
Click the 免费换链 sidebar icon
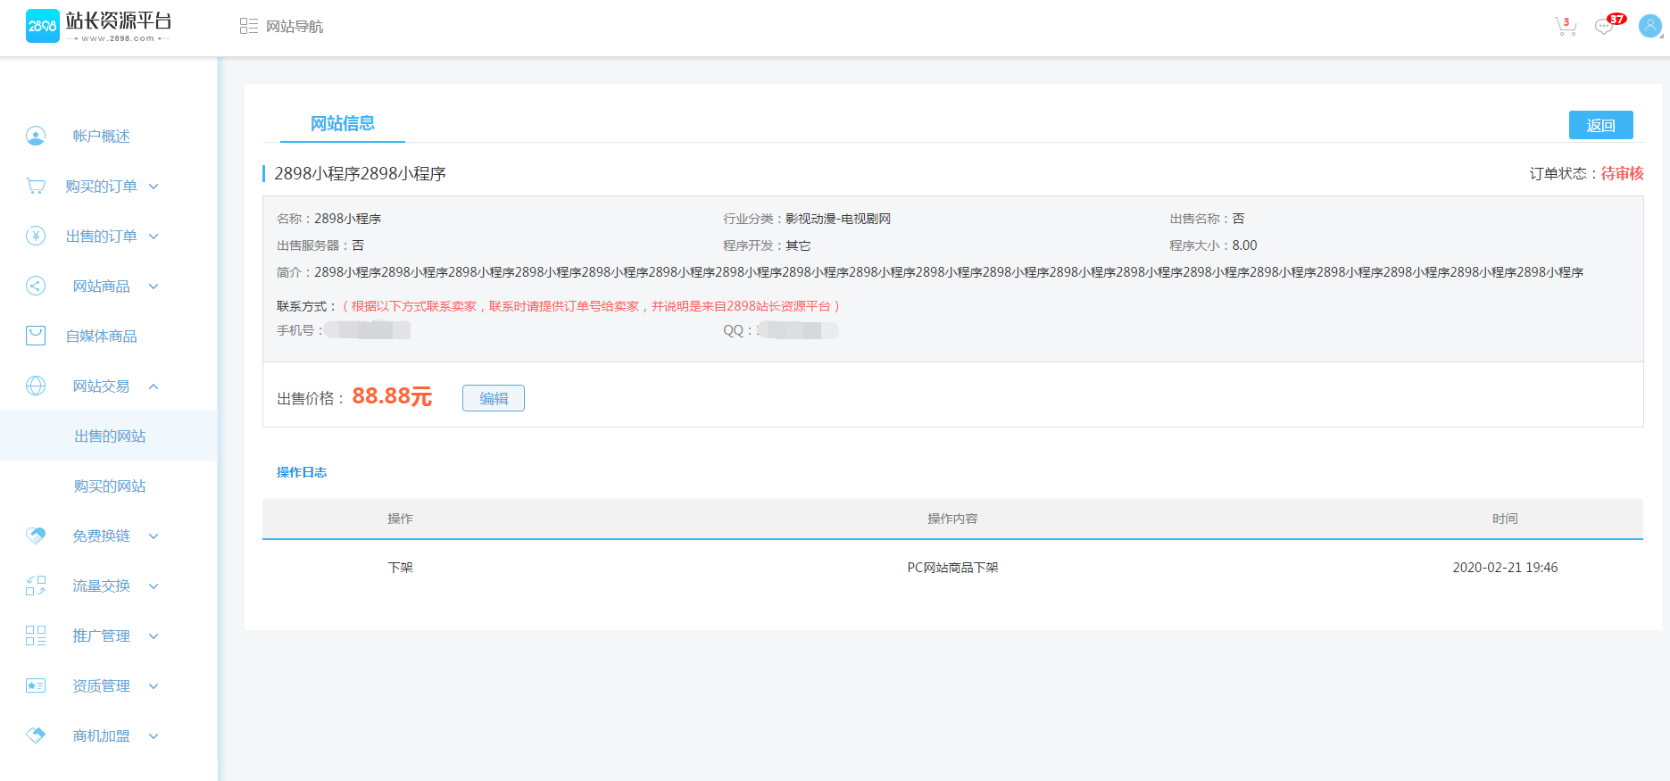[36, 536]
